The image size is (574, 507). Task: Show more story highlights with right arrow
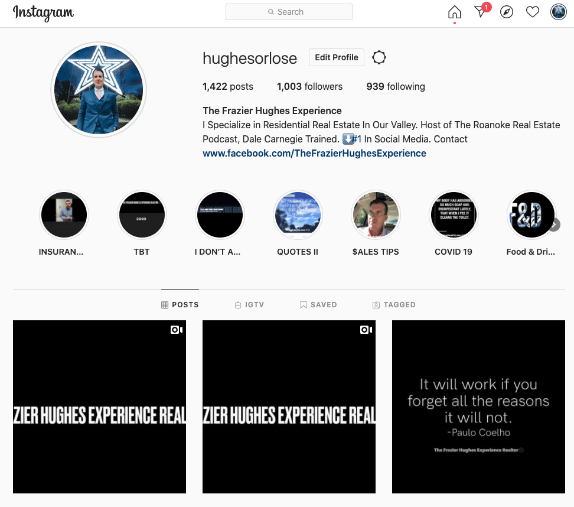[x=554, y=225]
